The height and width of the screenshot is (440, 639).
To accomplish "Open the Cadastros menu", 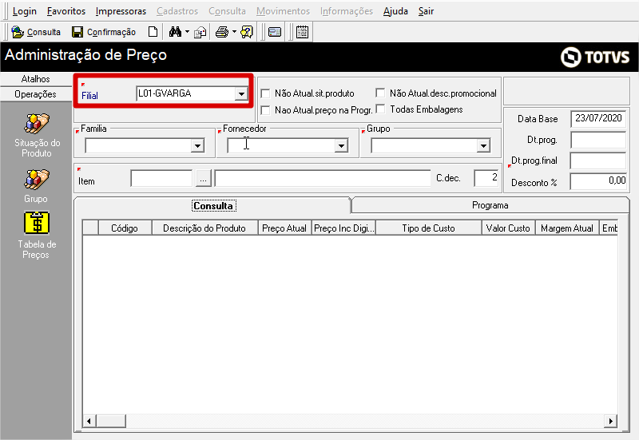I will (x=177, y=11).
